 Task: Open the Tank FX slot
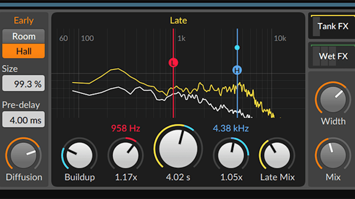click(x=333, y=27)
